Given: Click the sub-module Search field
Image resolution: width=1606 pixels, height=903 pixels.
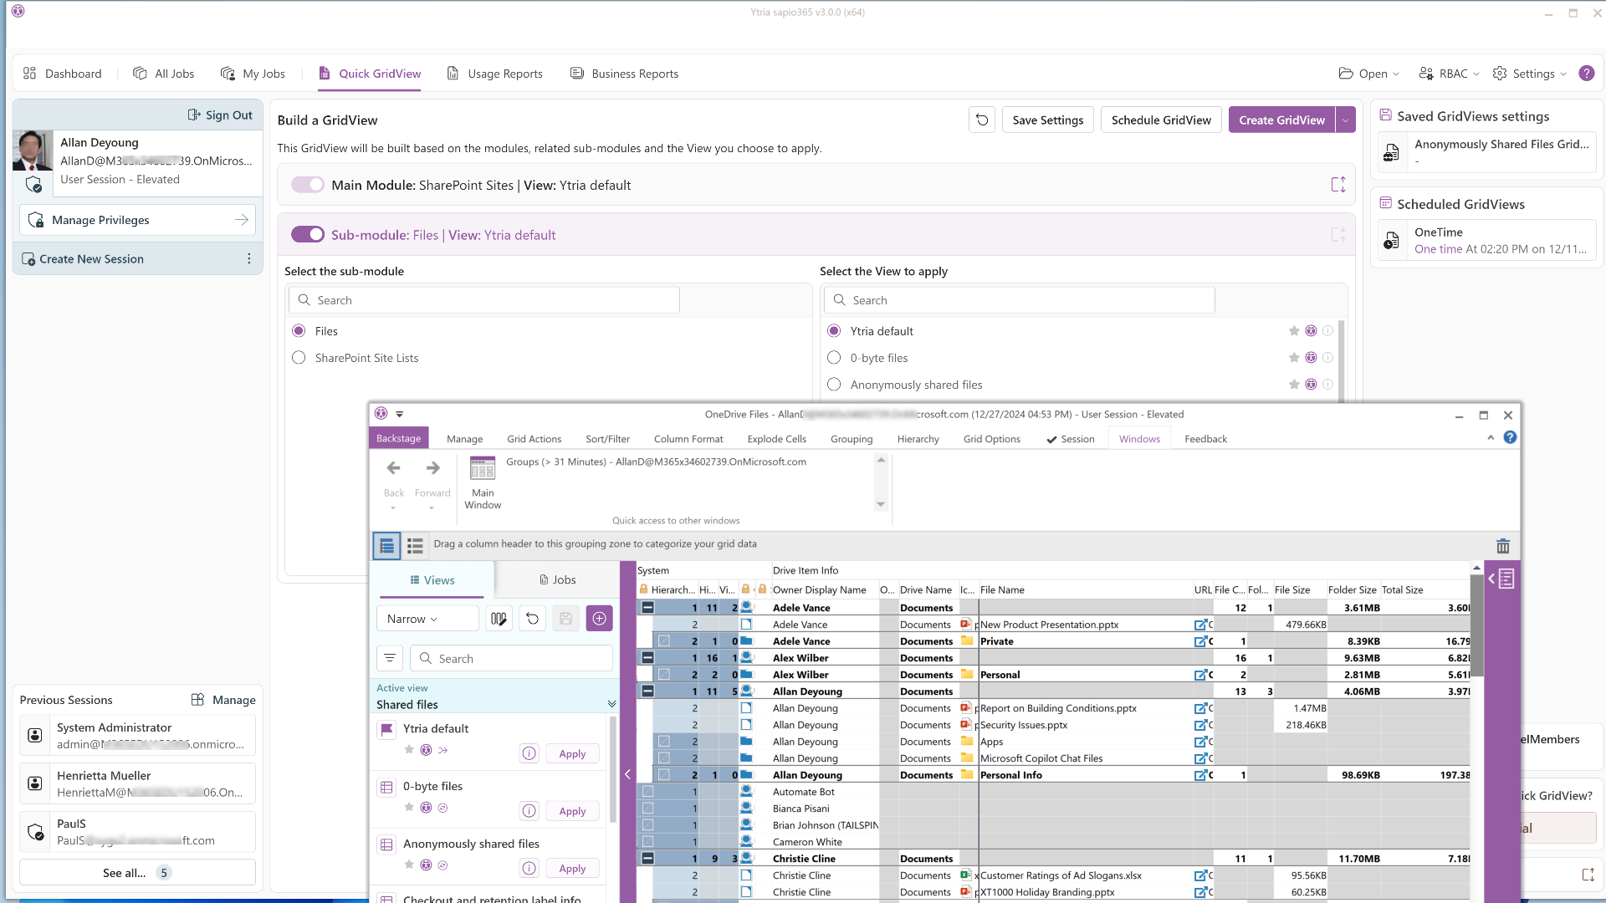Looking at the screenshot, I should pyautogui.click(x=485, y=300).
